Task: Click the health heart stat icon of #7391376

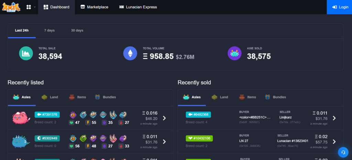Action: point(71,123)
